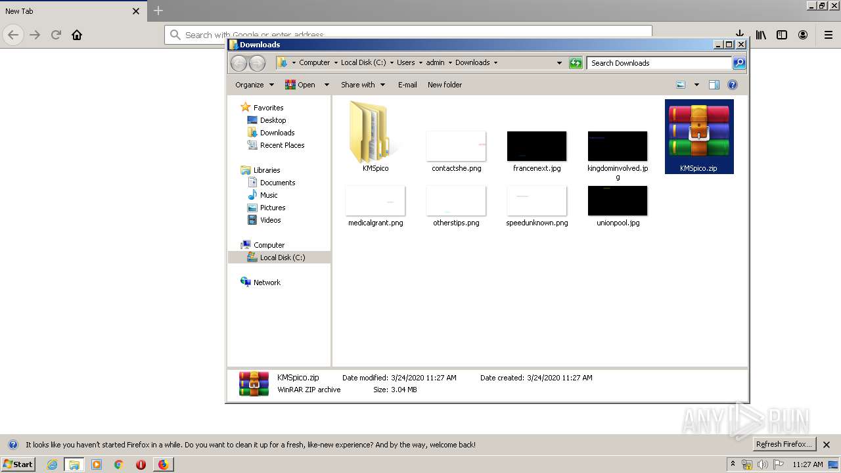Open Recent Places in Favorites
Screen dimensions: 841x473
coord(276,145)
